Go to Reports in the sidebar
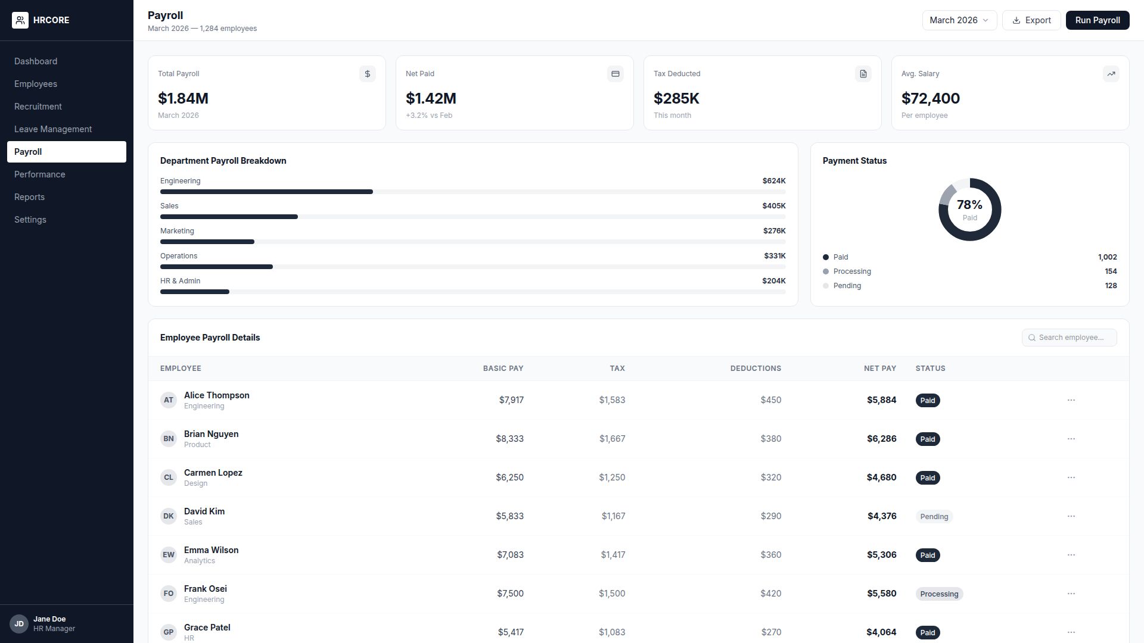Image resolution: width=1144 pixels, height=643 pixels. click(x=67, y=197)
